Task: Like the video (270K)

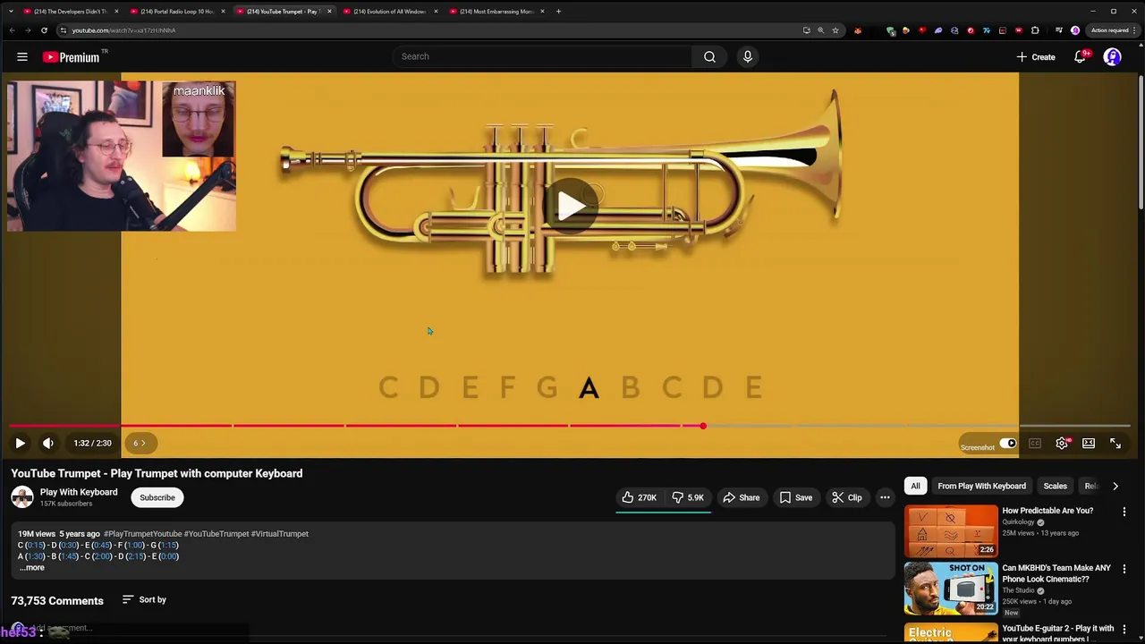Action: point(640,497)
